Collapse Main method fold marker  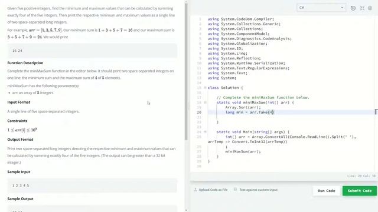point(205,132)
